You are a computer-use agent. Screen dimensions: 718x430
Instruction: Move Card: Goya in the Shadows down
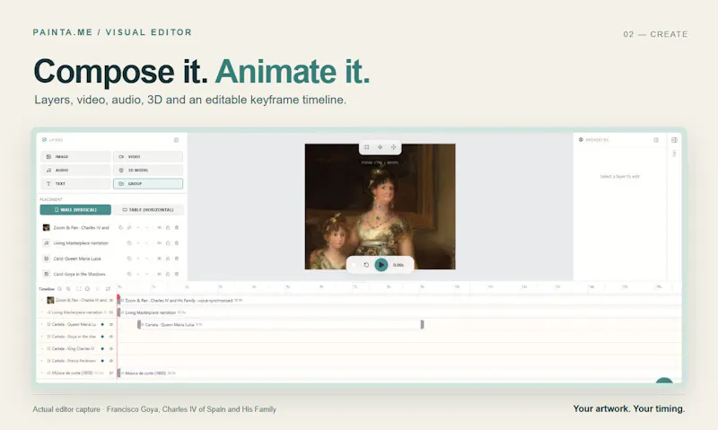click(146, 274)
